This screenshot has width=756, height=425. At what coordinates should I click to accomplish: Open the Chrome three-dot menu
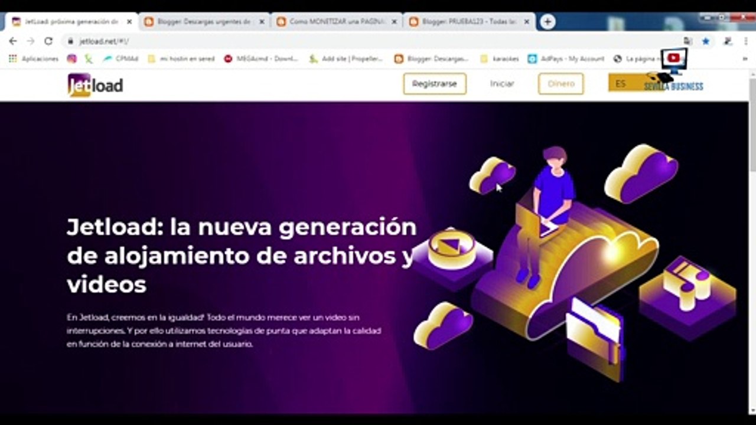[x=745, y=41]
